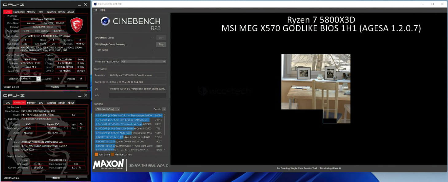The image size is (448, 182).
Task: Close the upper CPU-Z window
Action: pos(85,5)
